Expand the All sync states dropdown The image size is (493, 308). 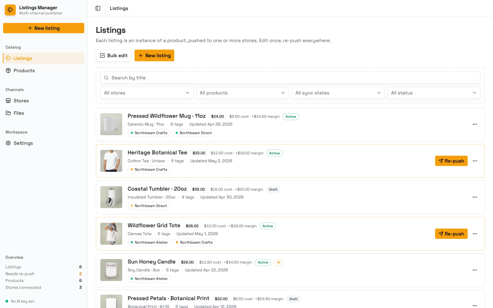pos(338,93)
